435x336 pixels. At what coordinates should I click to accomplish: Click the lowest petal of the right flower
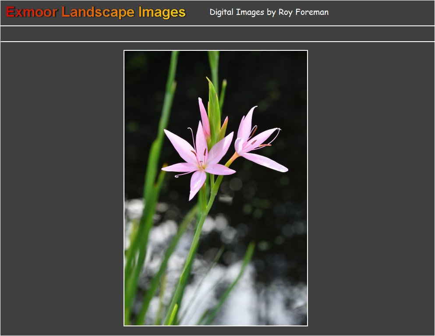268,163
